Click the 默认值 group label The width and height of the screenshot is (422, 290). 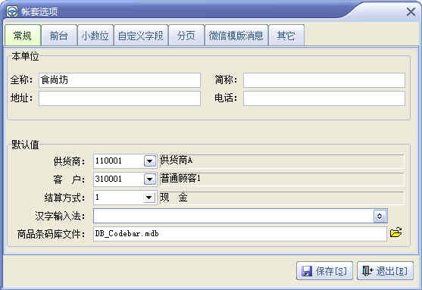pos(25,145)
